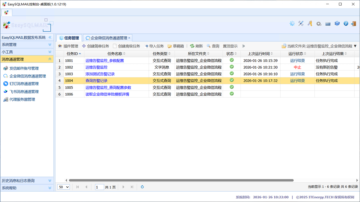
Task: Click 导入任务 toolbar button
Action: coord(154,46)
